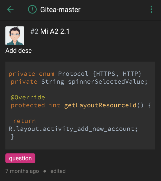Tap the #2 issue number

coord(34,31)
